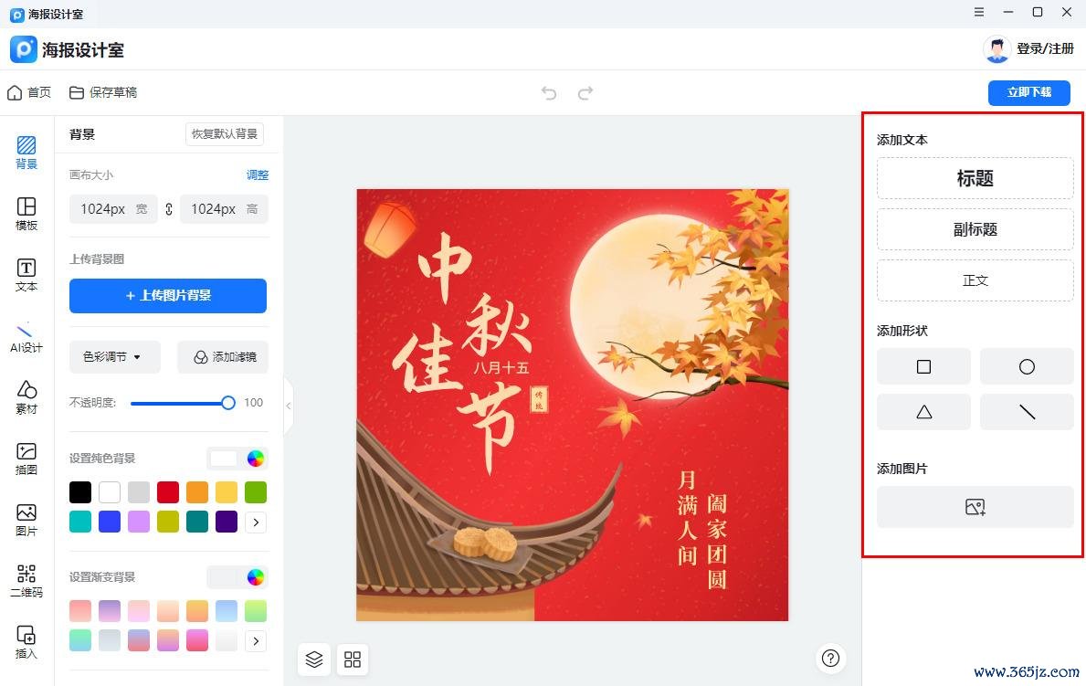Click the 上传图片背景 upload button
This screenshot has height=686, width=1086.
click(168, 296)
